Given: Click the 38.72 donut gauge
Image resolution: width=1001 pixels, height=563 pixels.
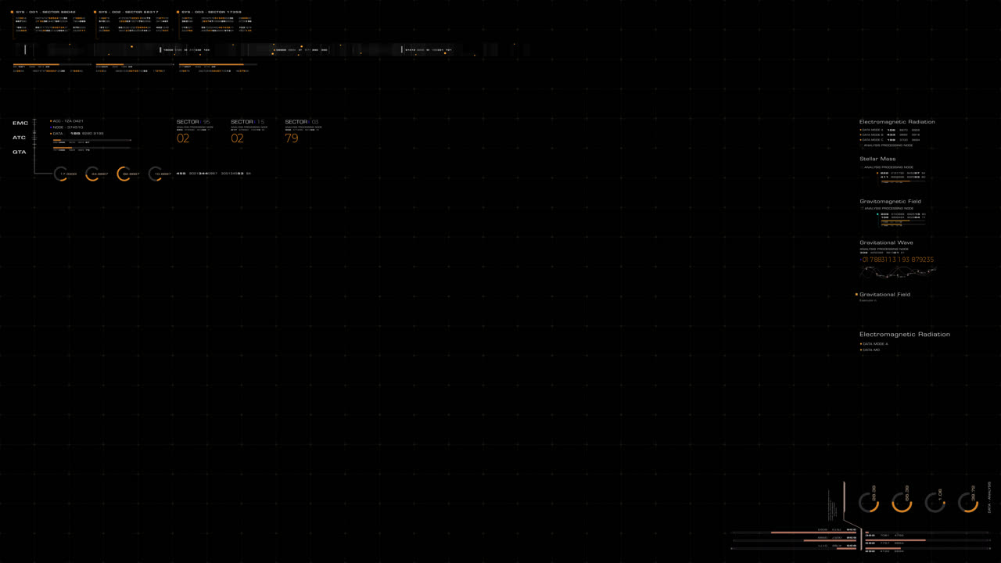Looking at the screenshot, I should [968, 502].
